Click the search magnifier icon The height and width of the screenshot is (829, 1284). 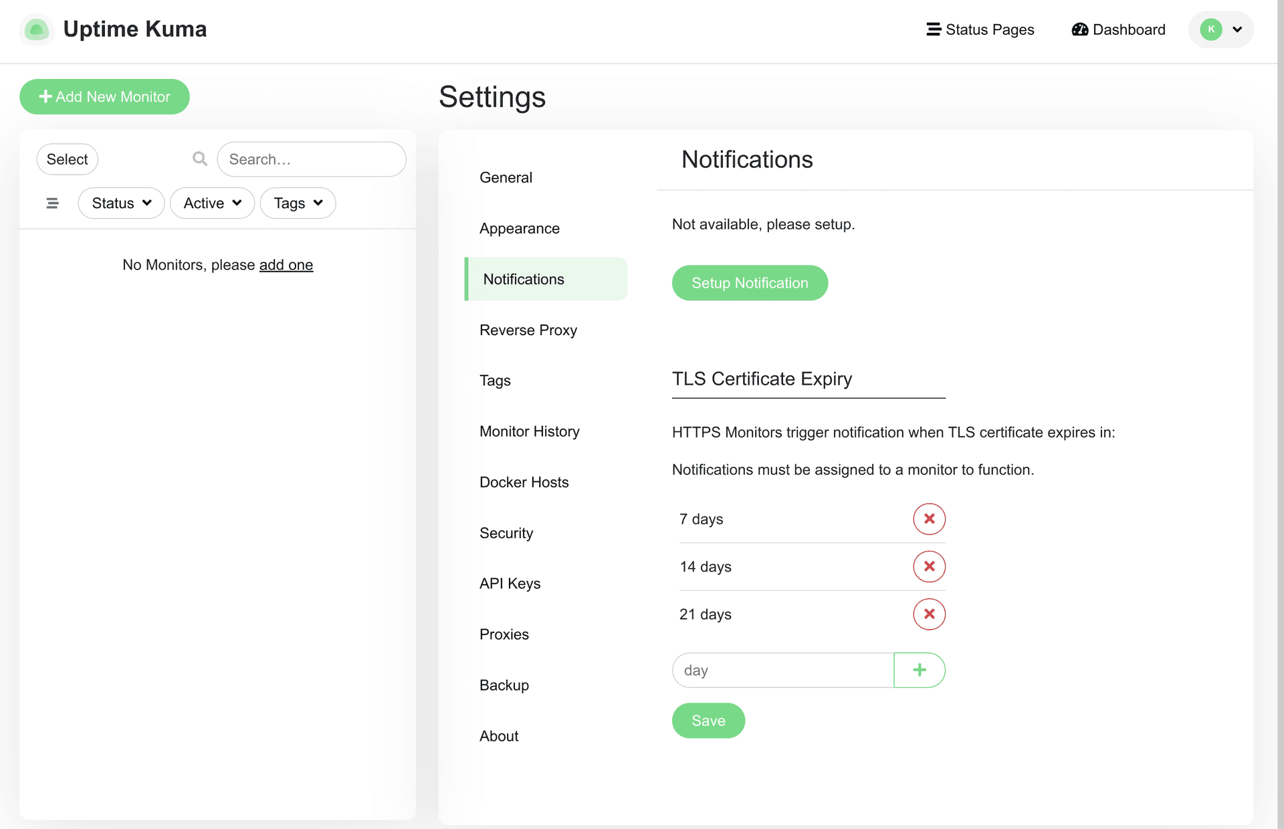pos(199,159)
